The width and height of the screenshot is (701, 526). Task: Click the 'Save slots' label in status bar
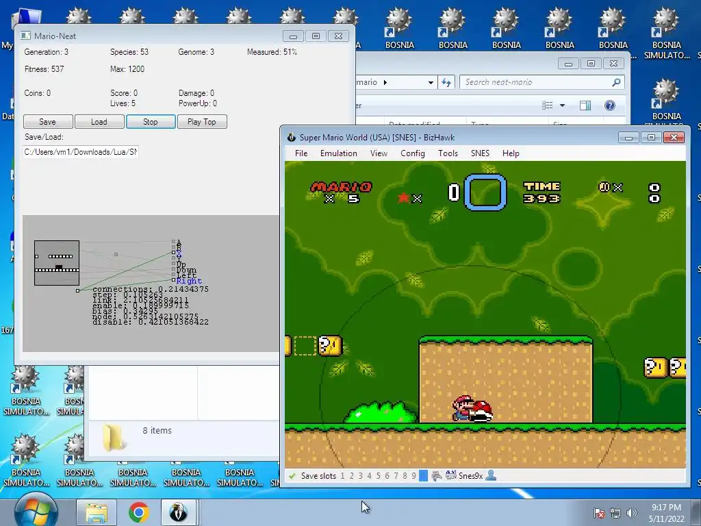(x=318, y=476)
